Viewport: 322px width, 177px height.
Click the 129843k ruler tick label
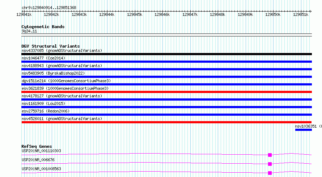[79, 14]
